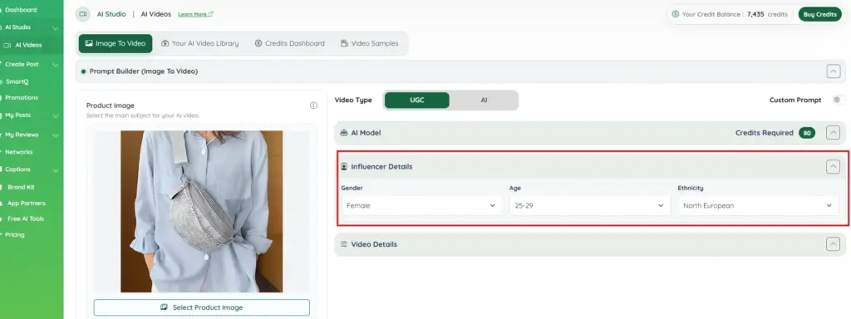Open Dashboard in the sidebar

(x=21, y=10)
